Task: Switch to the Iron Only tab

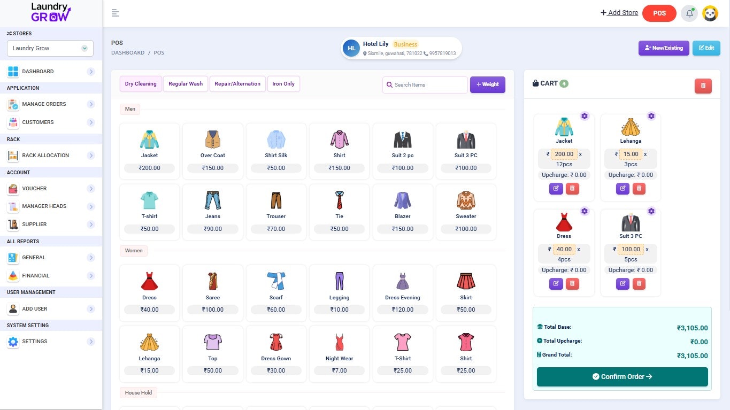Action: click(x=283, y=84)
